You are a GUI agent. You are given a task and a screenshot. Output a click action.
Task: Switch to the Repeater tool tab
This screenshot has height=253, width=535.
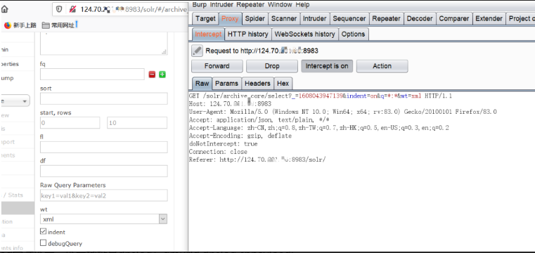[386, 19]
